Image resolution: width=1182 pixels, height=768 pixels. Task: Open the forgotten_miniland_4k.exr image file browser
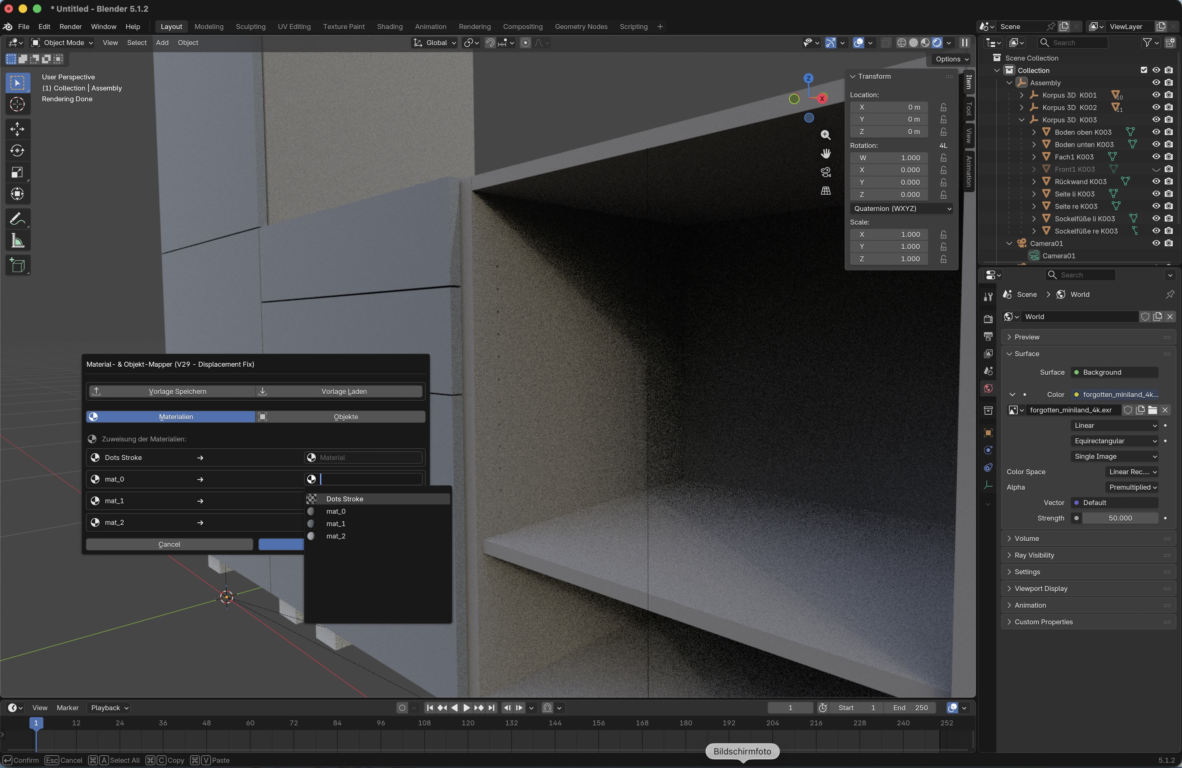[1153, 410]
